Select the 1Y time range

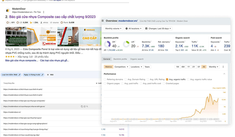(x=188, y=67)
